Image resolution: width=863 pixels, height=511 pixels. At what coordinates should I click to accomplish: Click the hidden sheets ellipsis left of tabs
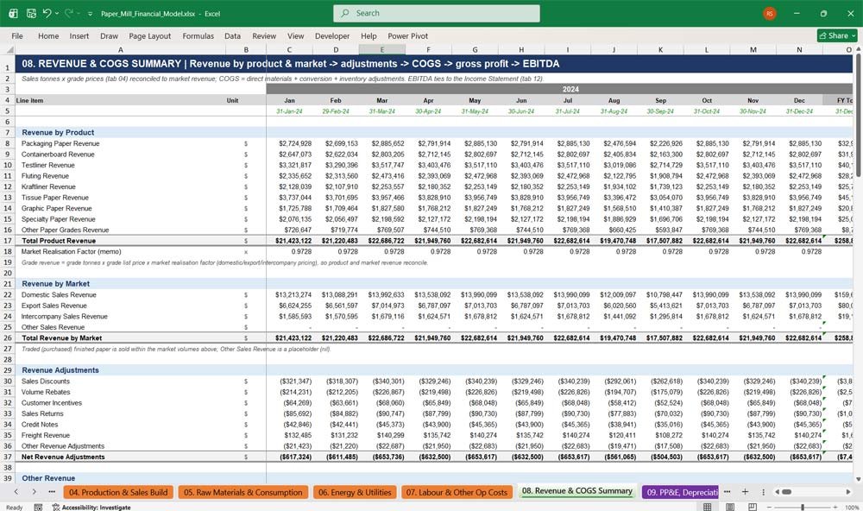[52, 492]
